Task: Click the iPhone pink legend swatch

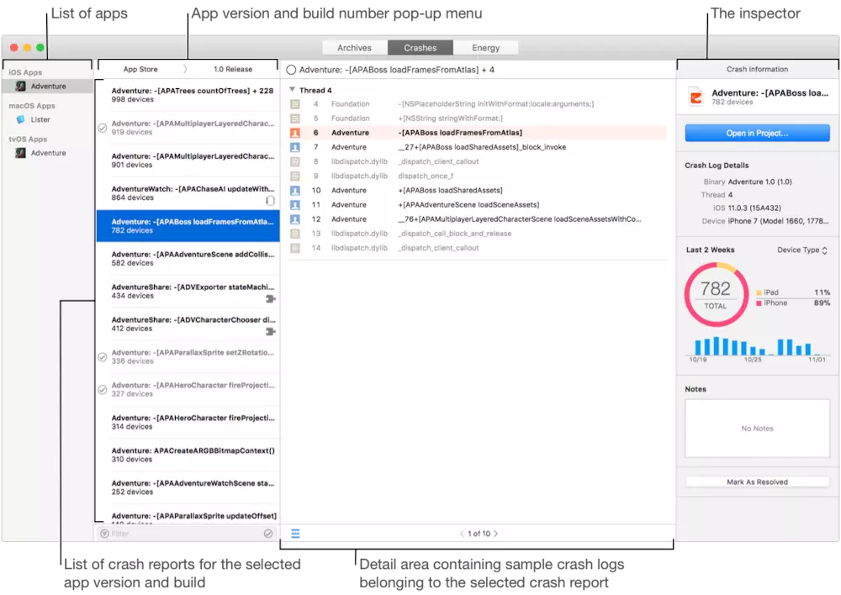Action: coord(759,303)
